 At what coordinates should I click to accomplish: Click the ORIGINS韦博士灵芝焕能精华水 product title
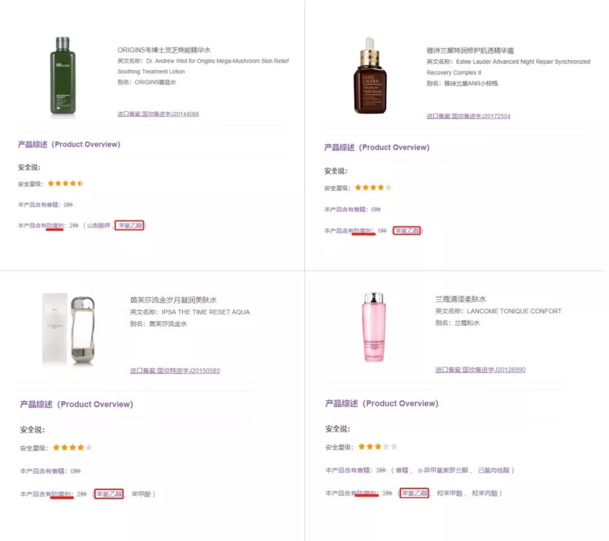[164, 50]
